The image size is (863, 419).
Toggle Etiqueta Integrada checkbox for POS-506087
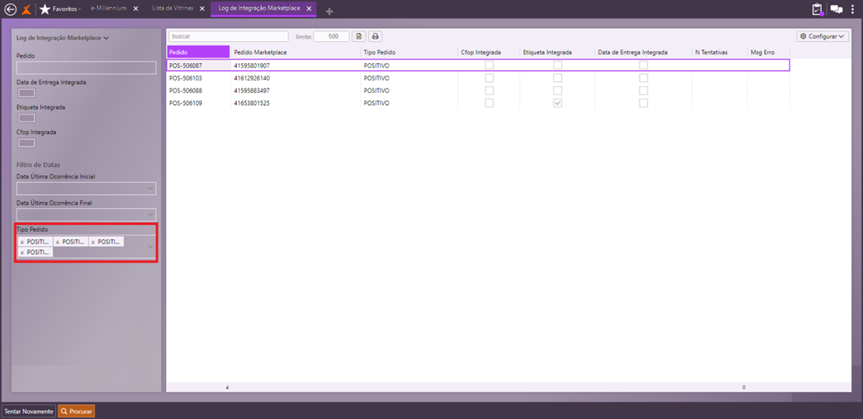click(557, 65)
